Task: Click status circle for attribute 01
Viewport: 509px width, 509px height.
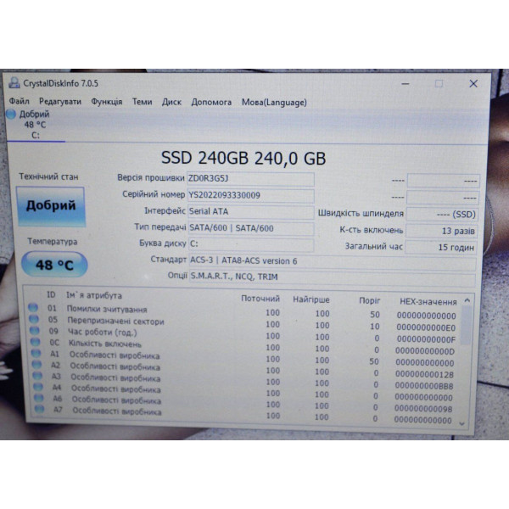Action: coord(33,307)
